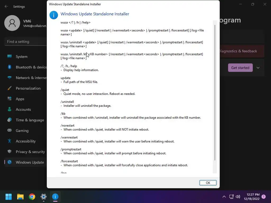The image size is (271, 203).
Task: Open File Explorer from taskbar
Action: pos(20,197)
